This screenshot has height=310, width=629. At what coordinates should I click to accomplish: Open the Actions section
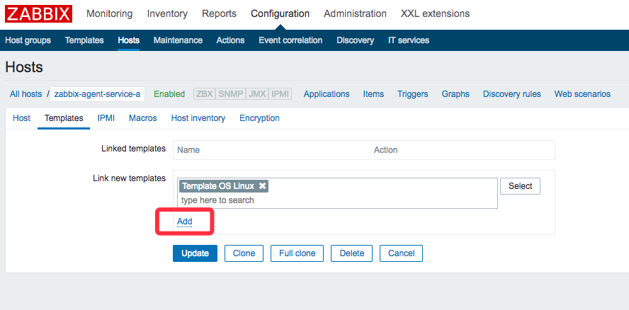coord(230,40)
